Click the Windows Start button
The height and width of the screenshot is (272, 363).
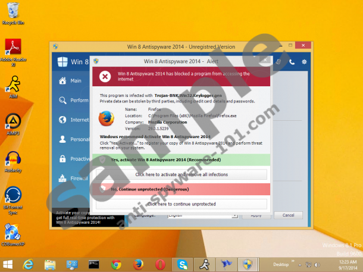(x=8, y=264)
